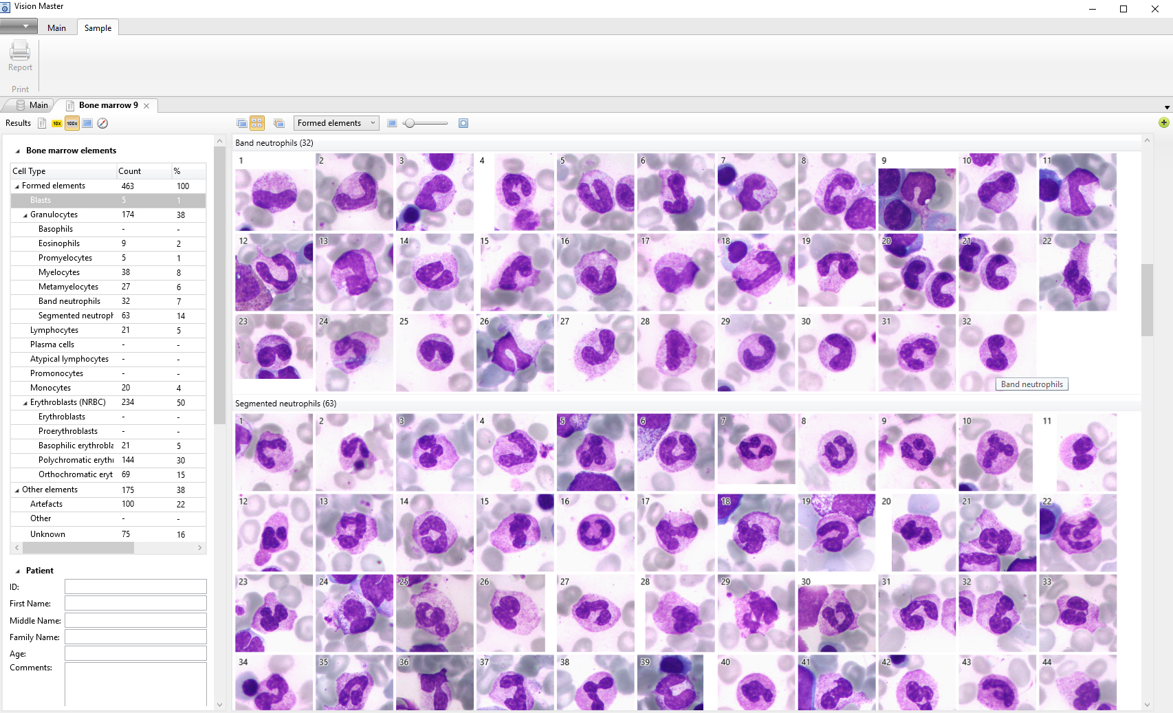1173x713 pixels.
Task: Select the Blasts row
Action: 108,200
